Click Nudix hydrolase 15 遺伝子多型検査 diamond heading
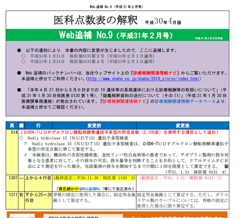Image resolution: width=237 pixels, height=218 pixels. [74, 138]
